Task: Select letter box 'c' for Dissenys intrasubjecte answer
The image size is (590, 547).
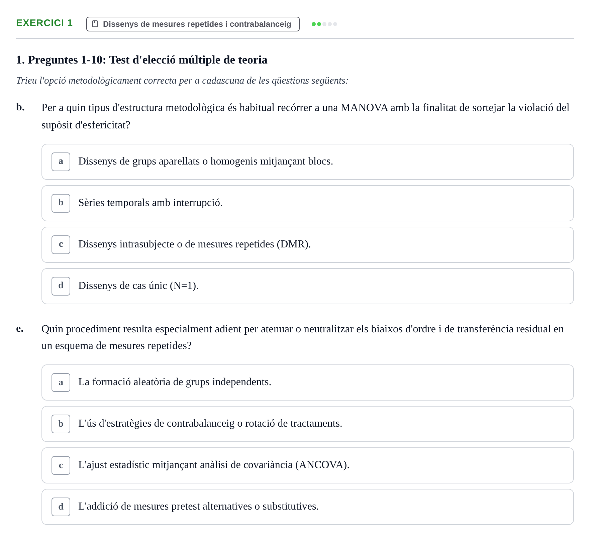Action: tap(61, 245)
